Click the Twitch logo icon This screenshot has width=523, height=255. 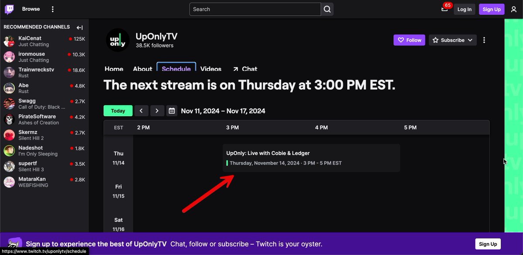pyautogui.click(x=9, y=9)
